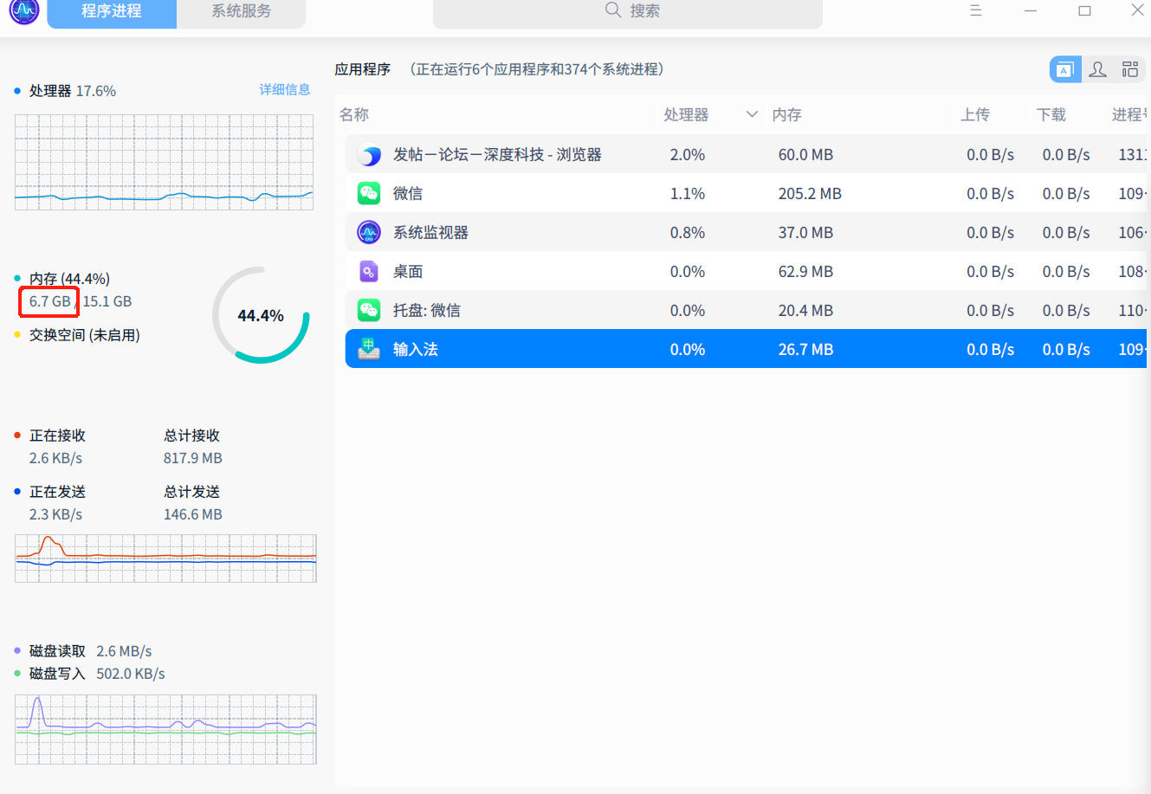Click the 总计发送 146.6 MB value
The image size is (1151, 794).
[x=193, y=514]
